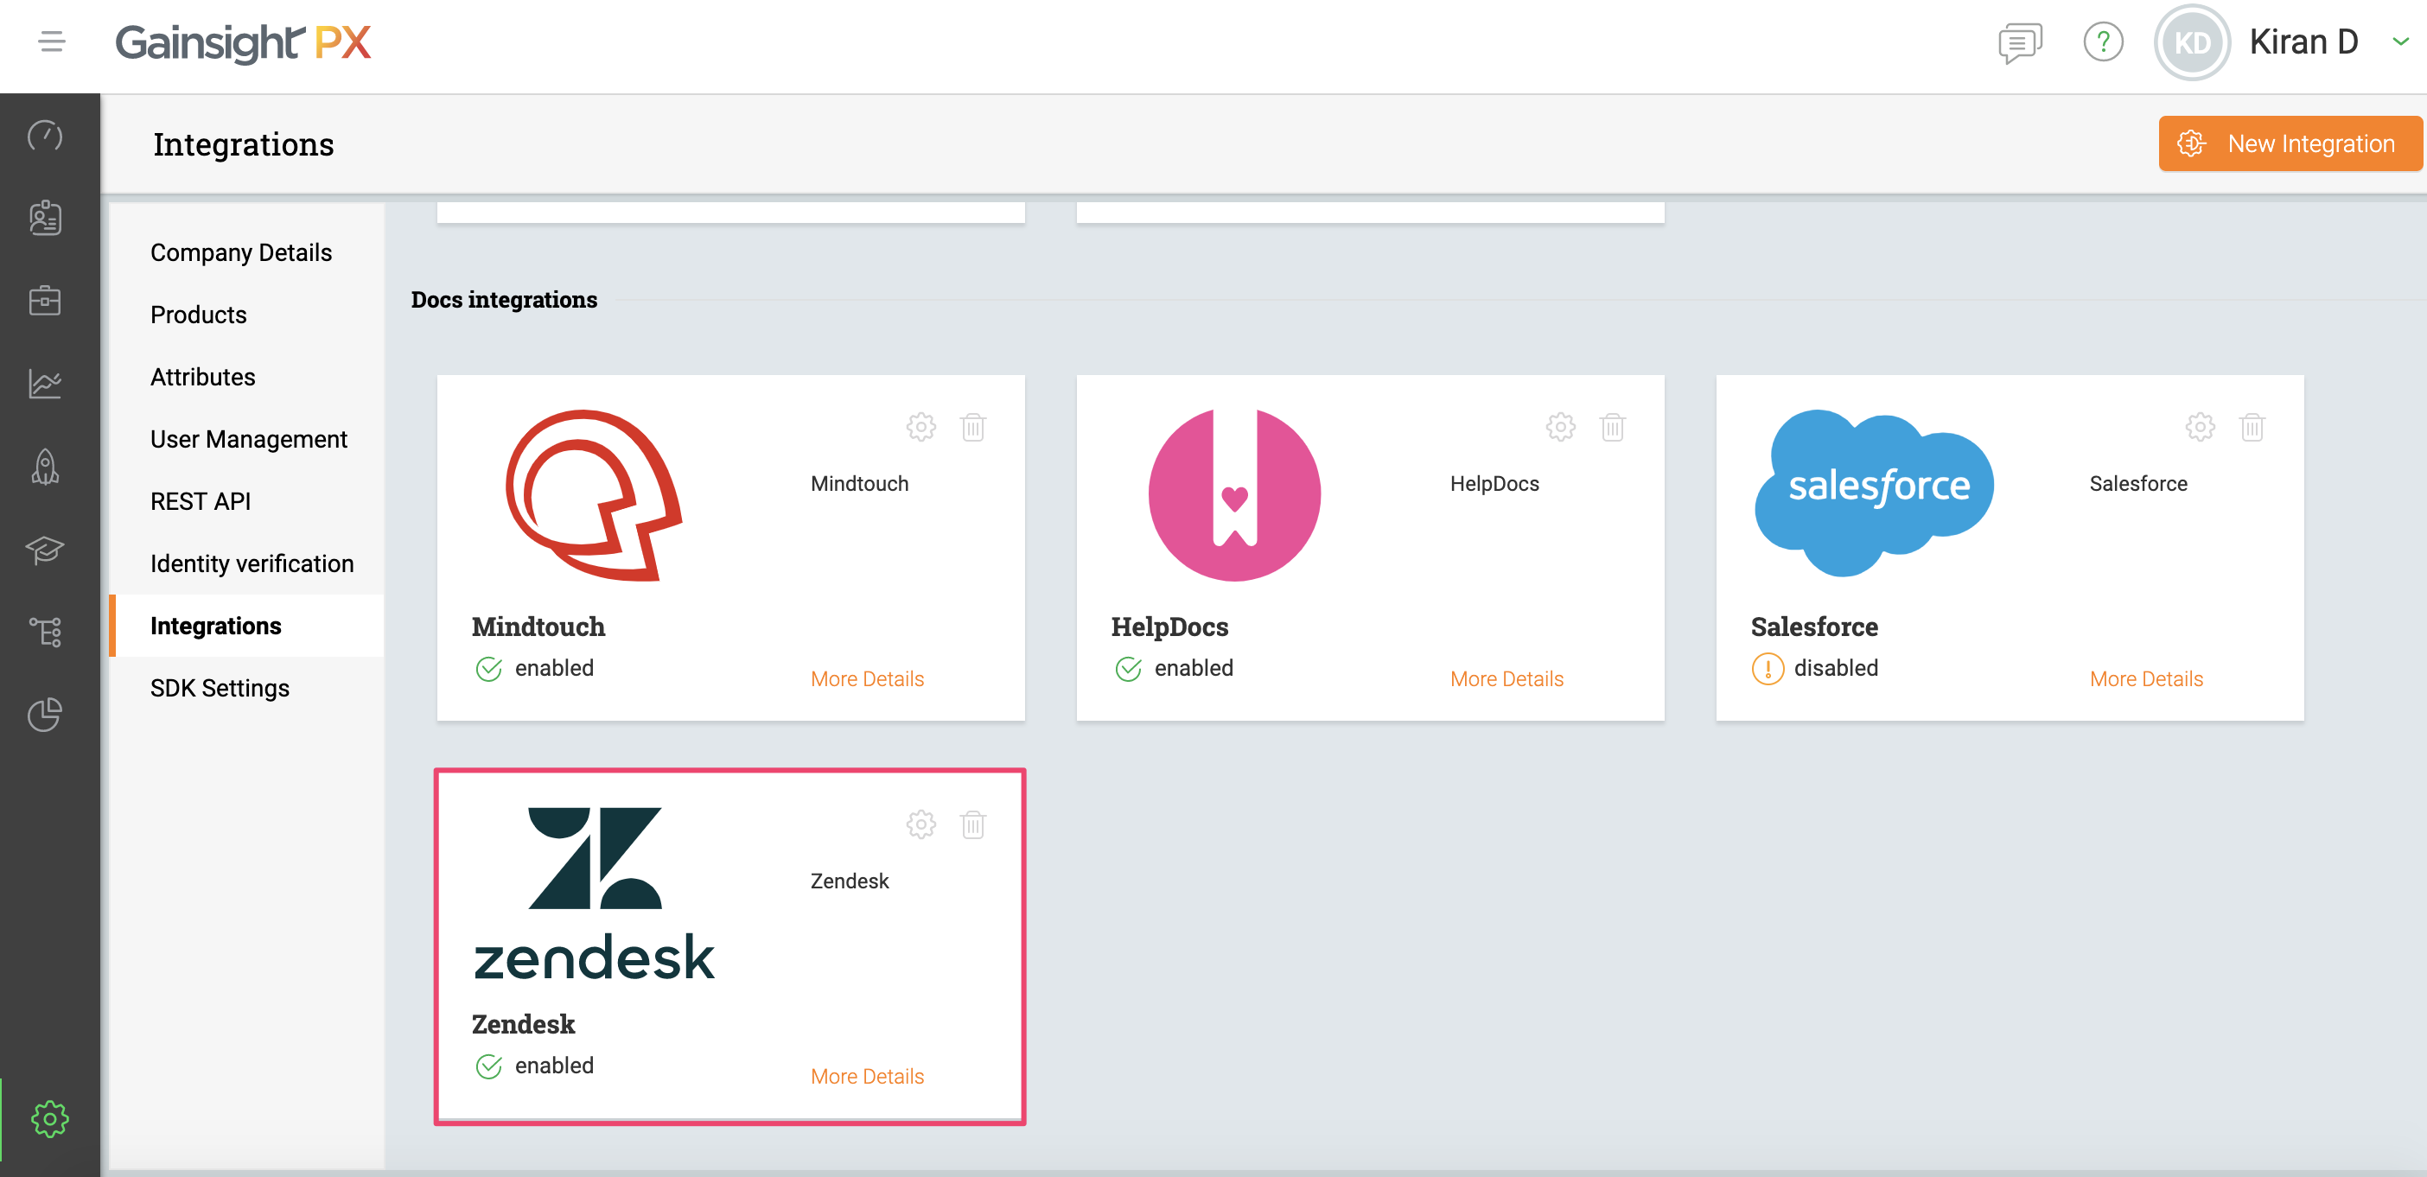Open HelpDocs More Details
This screenshot has height=1177, width=2427.
1507,678
